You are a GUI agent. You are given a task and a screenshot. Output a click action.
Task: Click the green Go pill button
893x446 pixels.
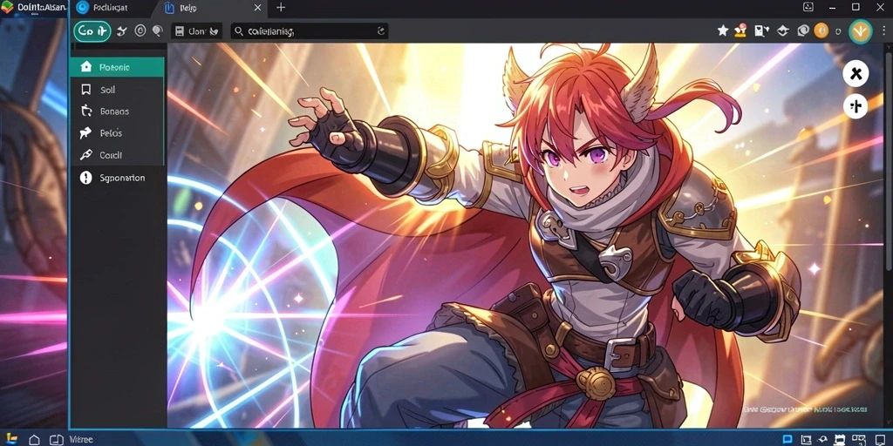(x=92, y=31)
